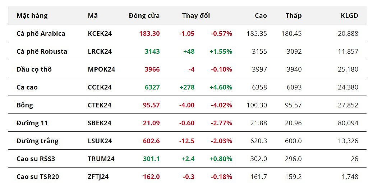Screen dimensions: 373x184
Task: Click the Đường 11 commodity name
Action: [32, 123]
